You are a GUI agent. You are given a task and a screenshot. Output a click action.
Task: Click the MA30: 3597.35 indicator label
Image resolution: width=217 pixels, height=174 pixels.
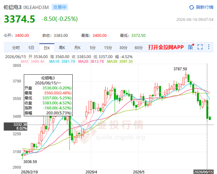click(120, 61)
